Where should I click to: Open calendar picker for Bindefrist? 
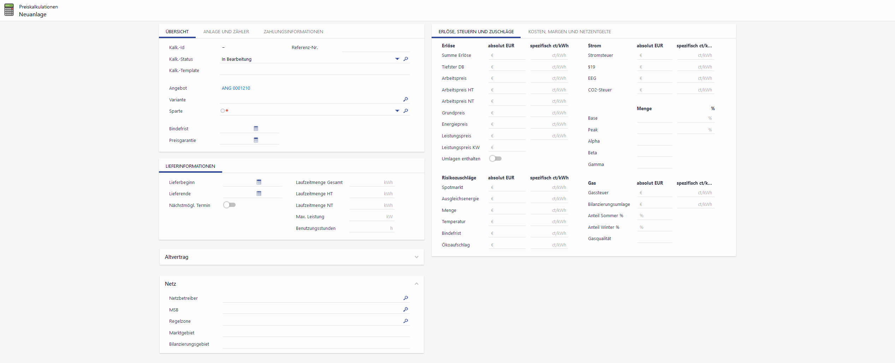[256, 129]
